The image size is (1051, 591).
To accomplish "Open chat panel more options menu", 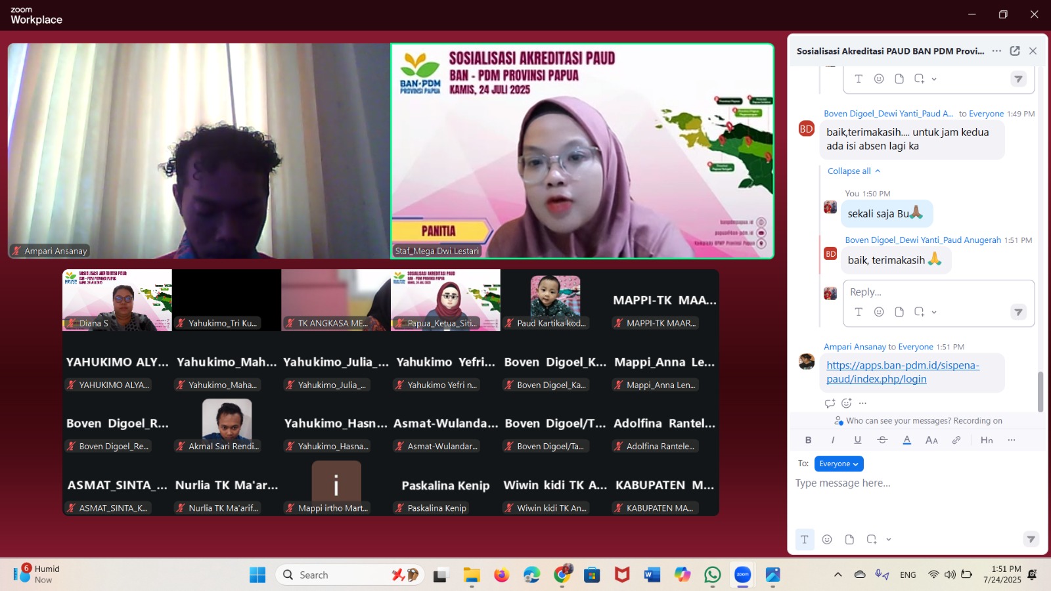I will 996,51.
